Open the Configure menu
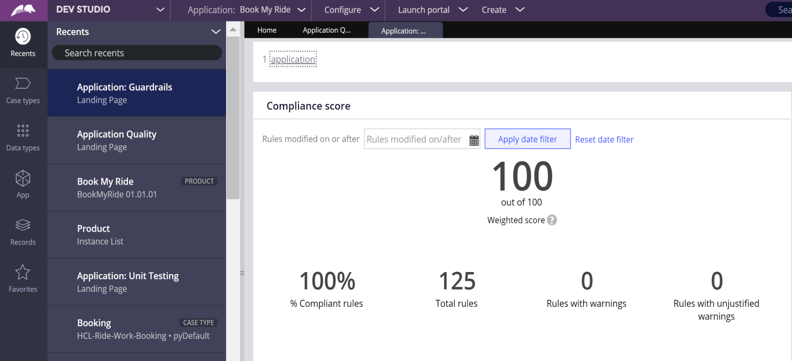The height and width of the screenshot is (361, 792). 352,10
